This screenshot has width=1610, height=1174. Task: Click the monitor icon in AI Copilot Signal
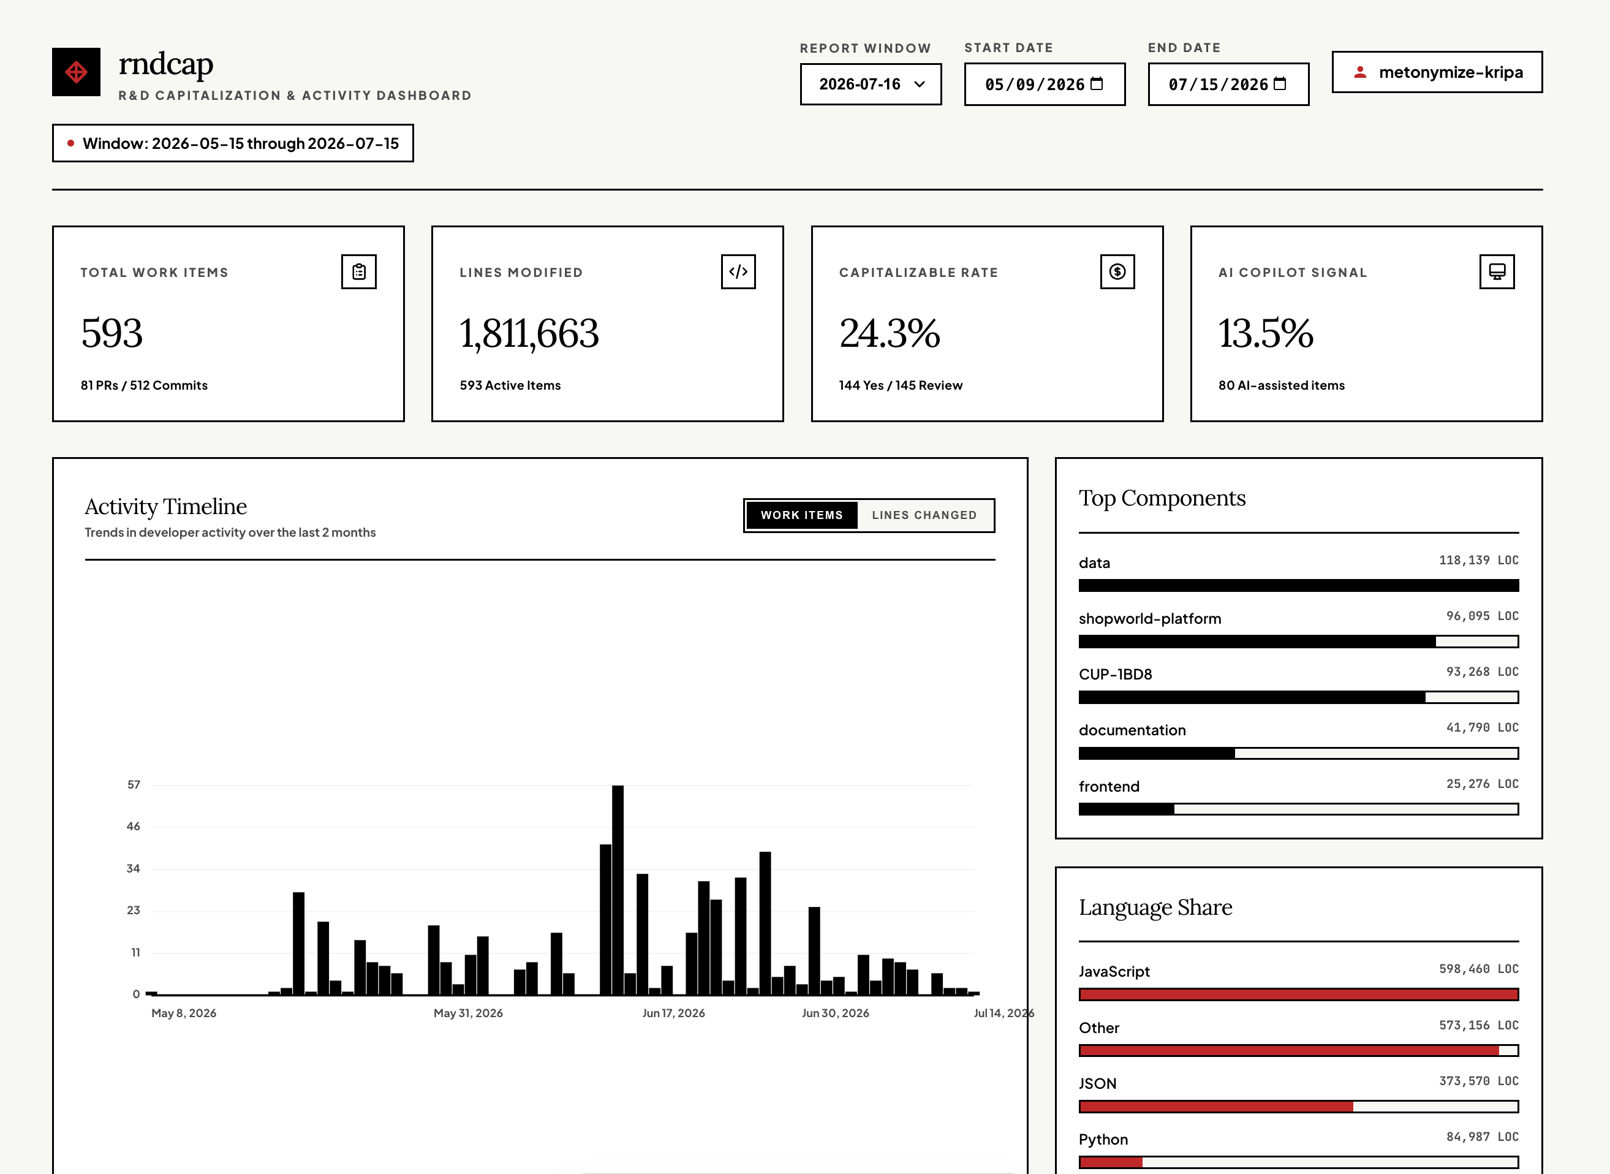[1497, 271]
